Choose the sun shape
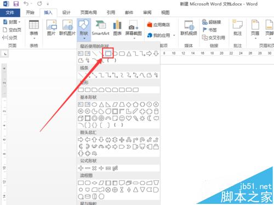The image size is (274, 205). point(142,119)
